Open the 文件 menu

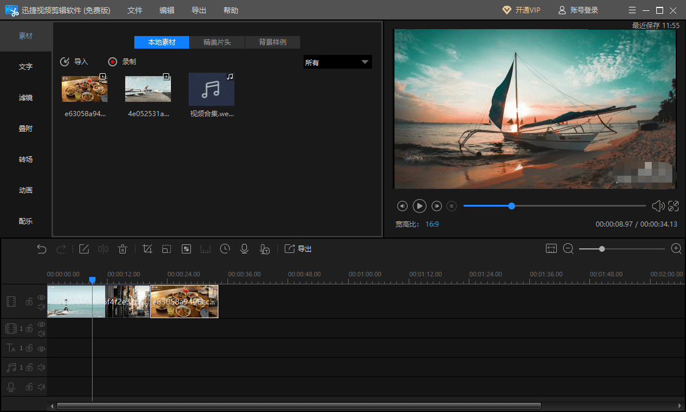[135, 10]
